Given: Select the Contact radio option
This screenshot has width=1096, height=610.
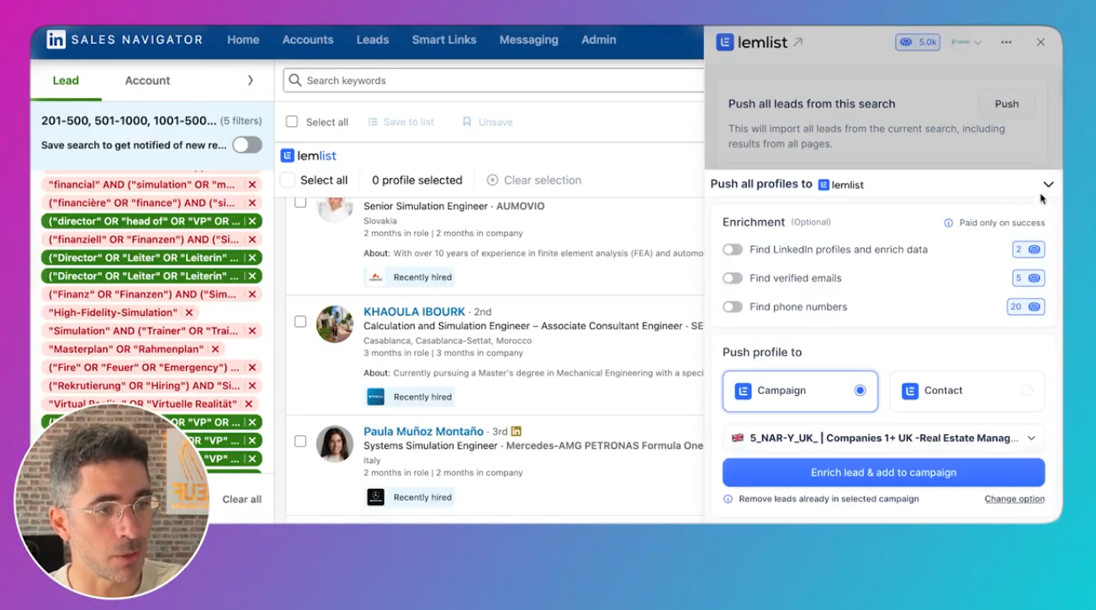Looking at the screenshot, I should [1027, 391].
